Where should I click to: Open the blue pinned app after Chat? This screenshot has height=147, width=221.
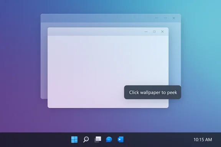point(120,139)
